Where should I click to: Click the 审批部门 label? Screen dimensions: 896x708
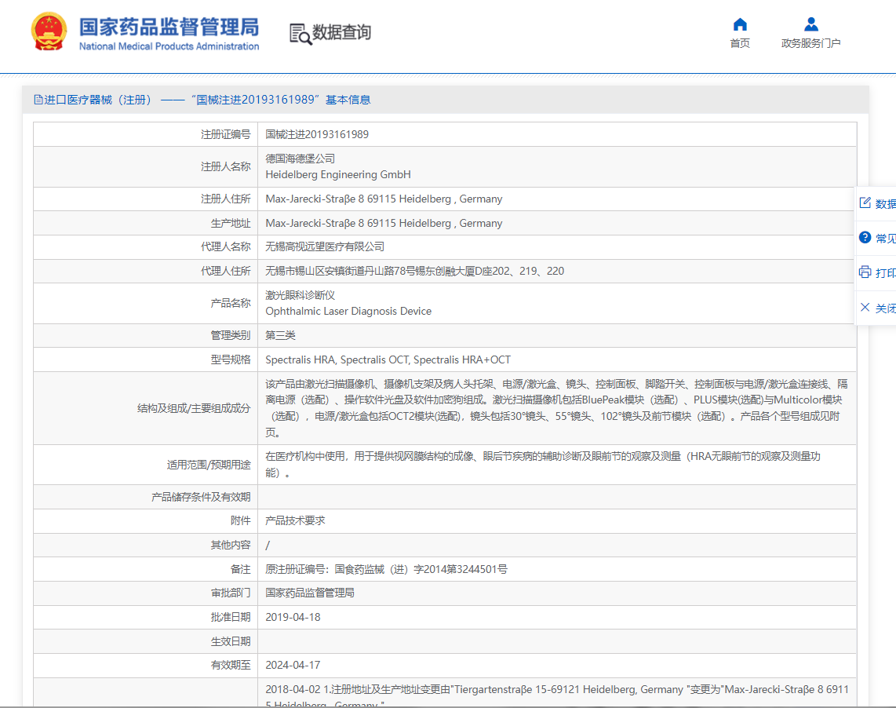[x=231, y=593]
